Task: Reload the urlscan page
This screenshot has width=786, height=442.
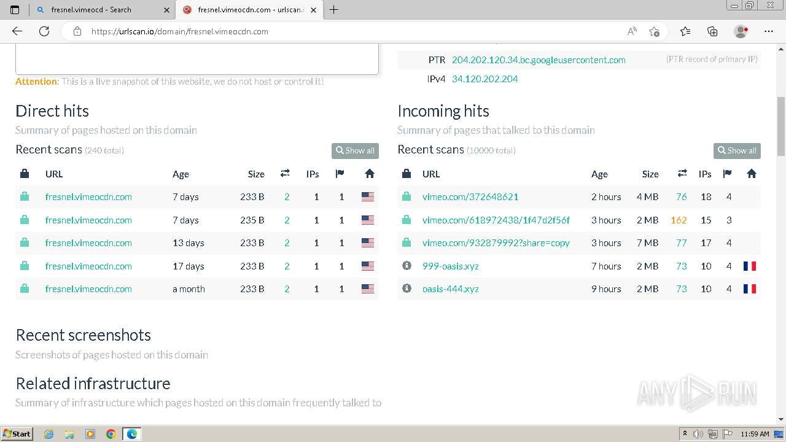Action: click(x=44, y=31)
